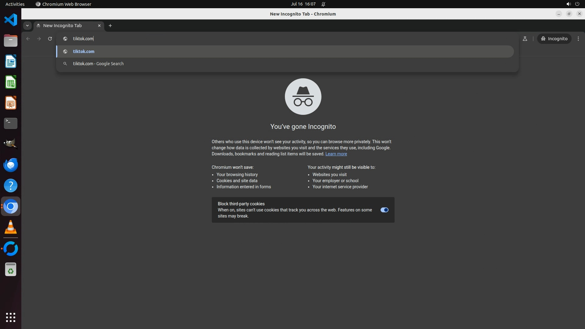585x329 pixels.
Task: Open the three-dot Chromium menu
Action: coord(578,39)
